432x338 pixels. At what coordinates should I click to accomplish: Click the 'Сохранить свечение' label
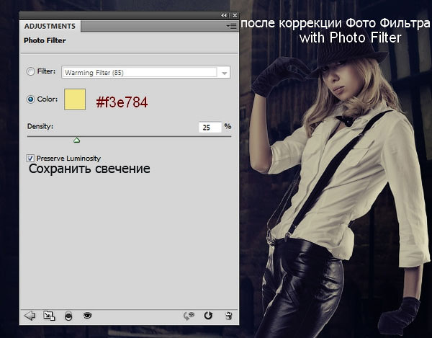click(89, 169)
